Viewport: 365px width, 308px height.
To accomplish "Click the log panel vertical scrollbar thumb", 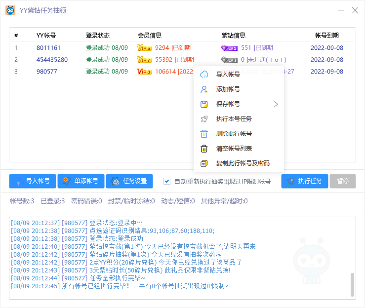I will click(x=353, y=285).
